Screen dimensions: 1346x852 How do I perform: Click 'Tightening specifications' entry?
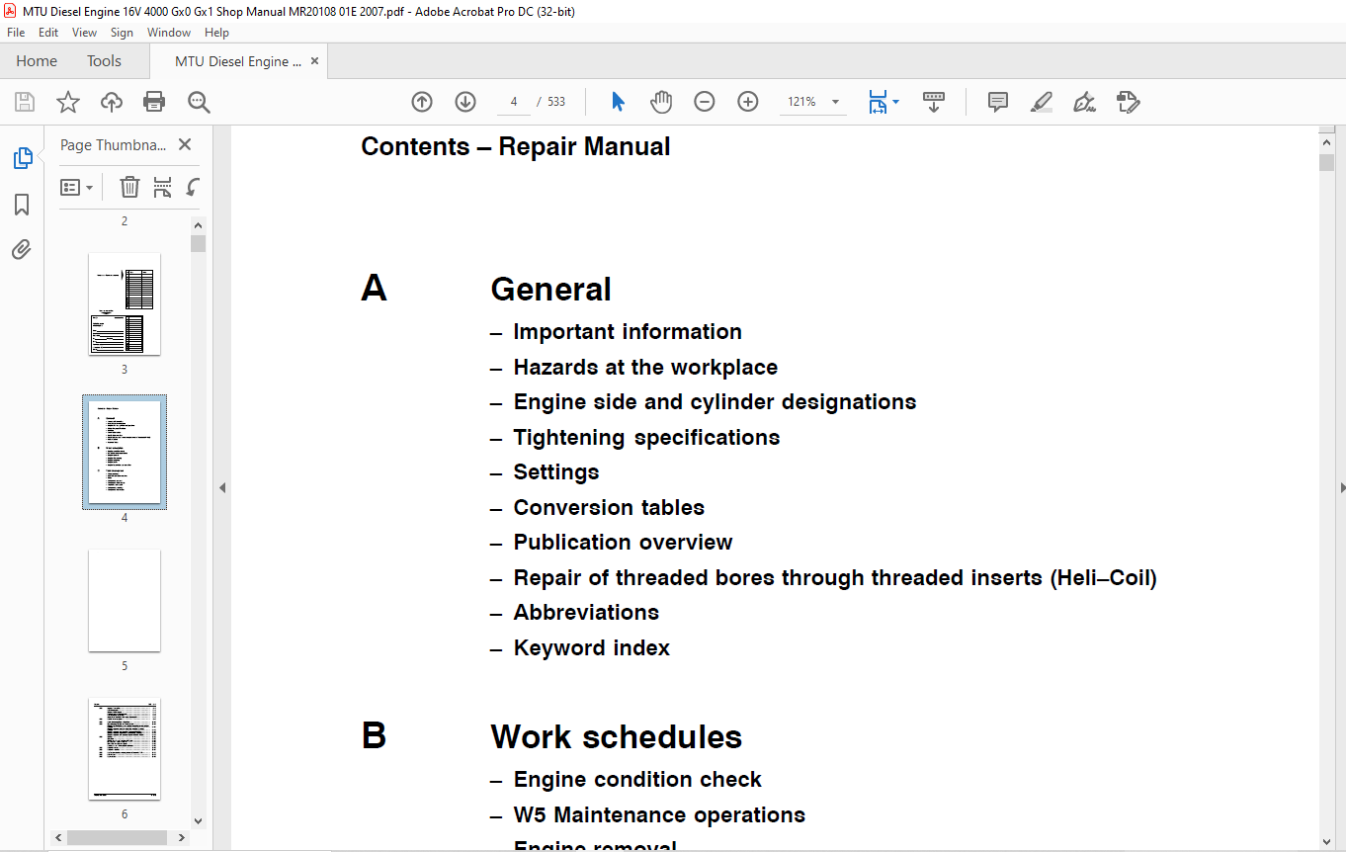[646, 438]
